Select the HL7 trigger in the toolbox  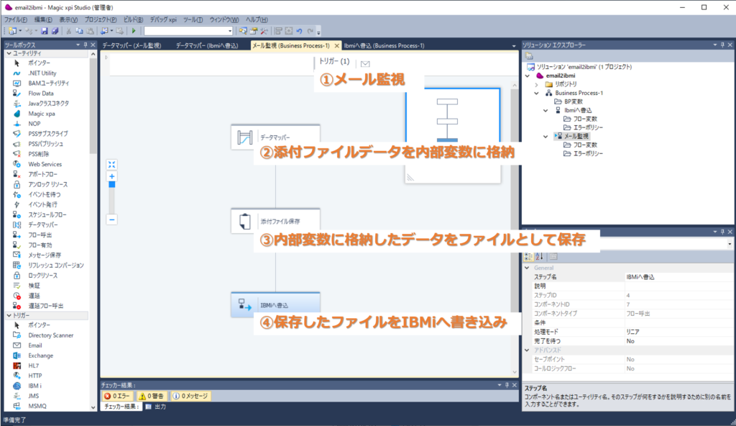(33, 366)
